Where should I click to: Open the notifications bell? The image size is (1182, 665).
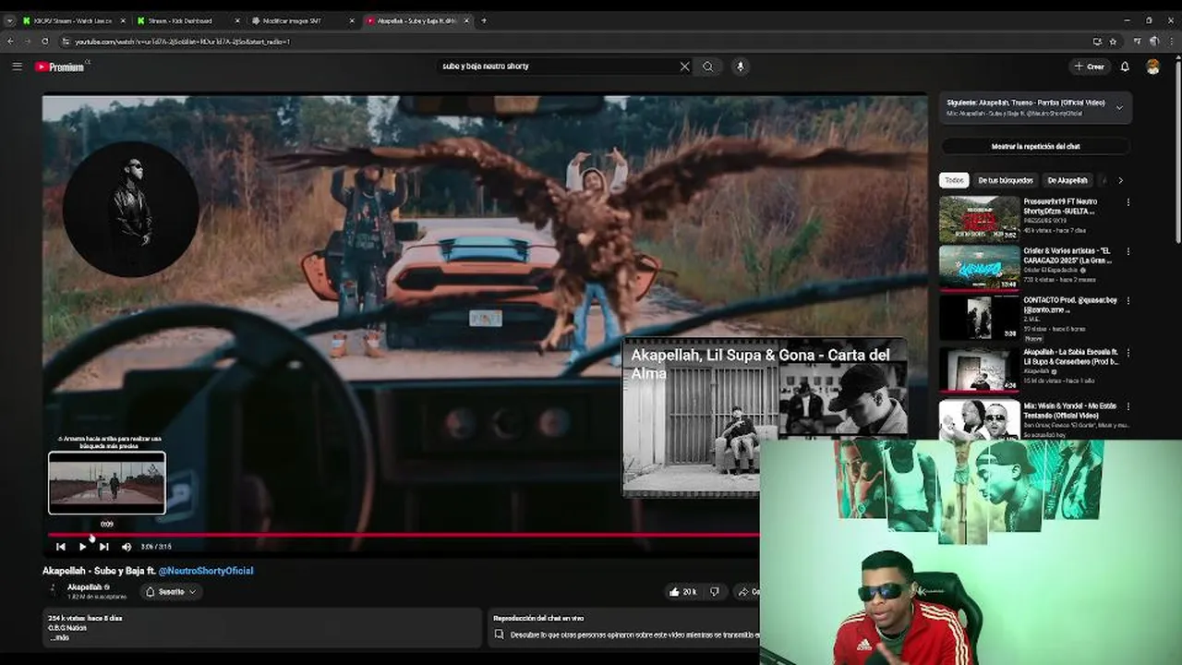(1125, 66)
